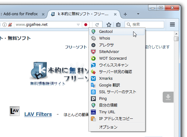Open the Firefox hamburger menu
Viewport: 187px width, 137px height.
pos(172,25)
